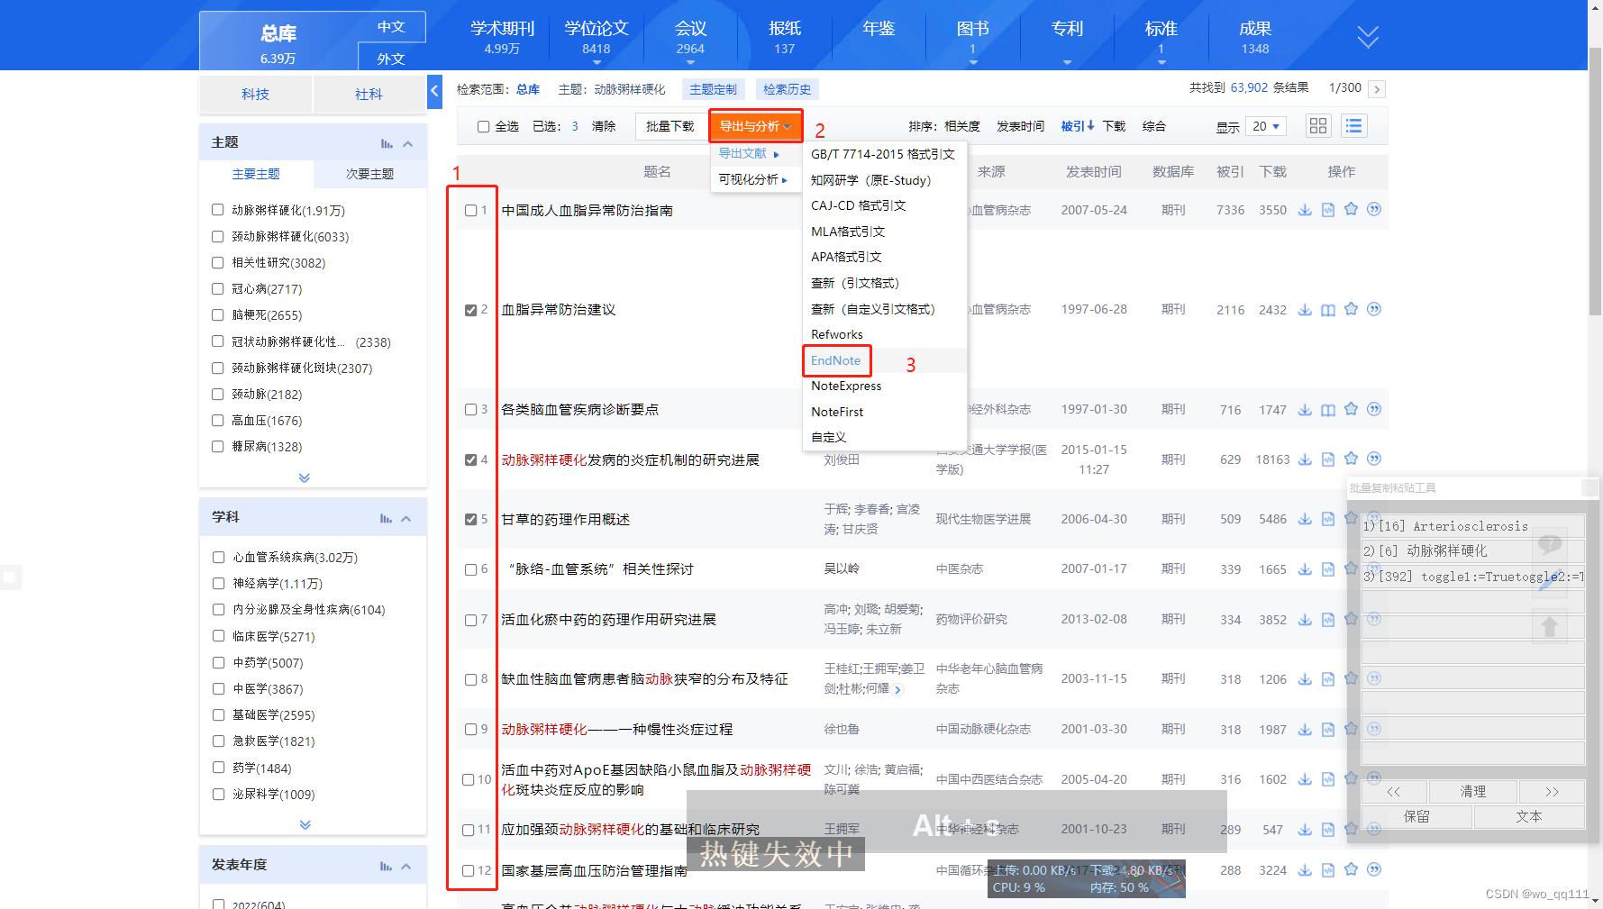Choose EndNote export format
The width and height of the screenshot is (1603, 909).
(835, 360)
